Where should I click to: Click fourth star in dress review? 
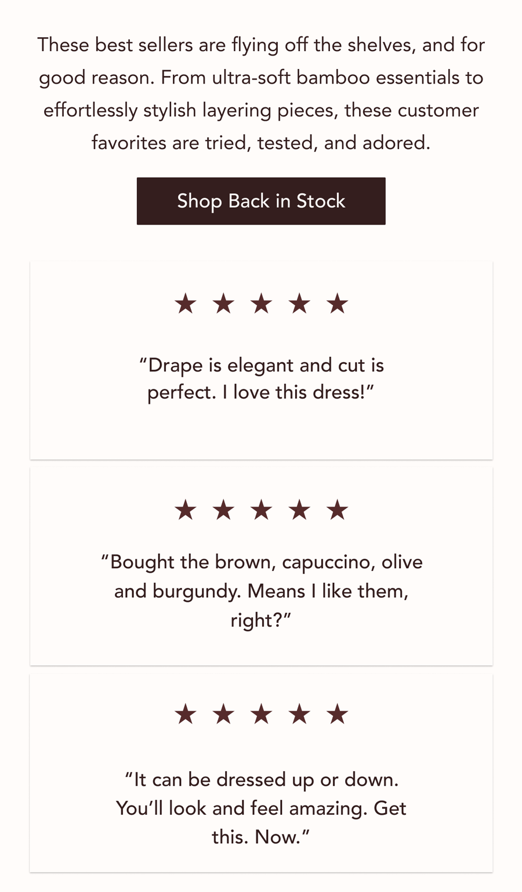tap(299, 304)
